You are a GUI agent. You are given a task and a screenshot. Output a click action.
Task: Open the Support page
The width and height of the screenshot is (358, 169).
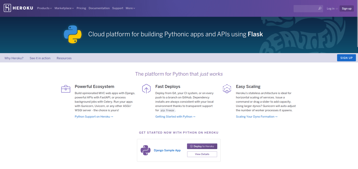click(118, 8)
